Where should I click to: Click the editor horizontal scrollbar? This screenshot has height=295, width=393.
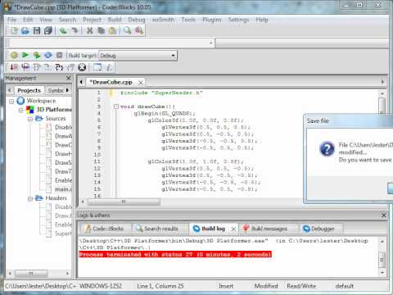tap(124, 202)
